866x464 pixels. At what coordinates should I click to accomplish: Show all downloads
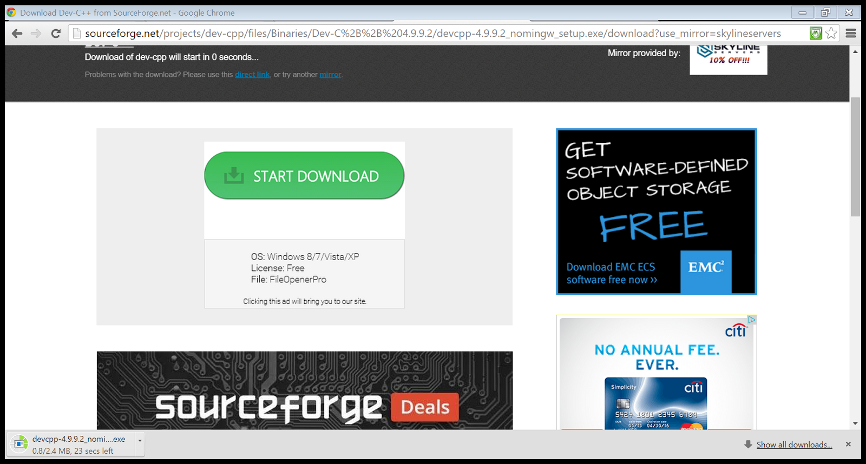pos(794,445)
